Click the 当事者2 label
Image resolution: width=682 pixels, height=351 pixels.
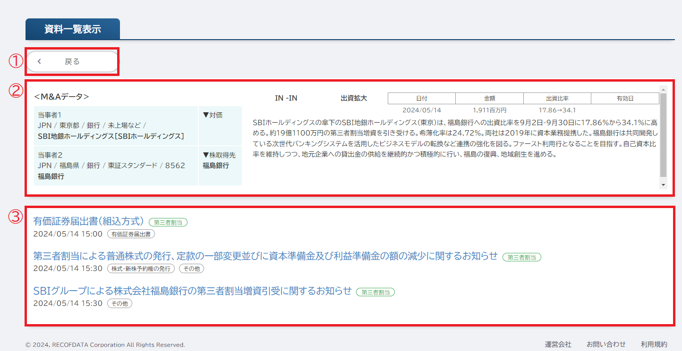pos(50,155)
